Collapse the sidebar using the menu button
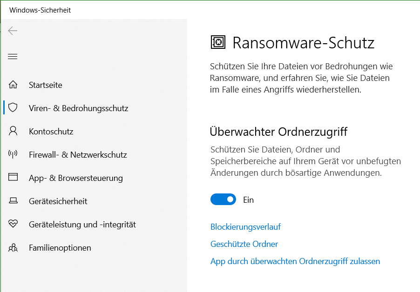The height and width of the screenshot is (292, 420). [x=13, y=56]
